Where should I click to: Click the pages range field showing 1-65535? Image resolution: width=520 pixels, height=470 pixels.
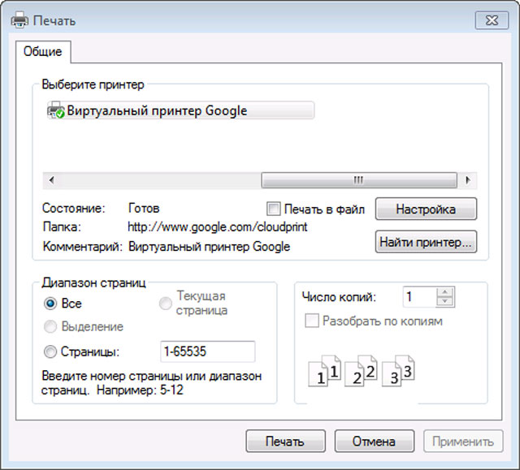208,351
